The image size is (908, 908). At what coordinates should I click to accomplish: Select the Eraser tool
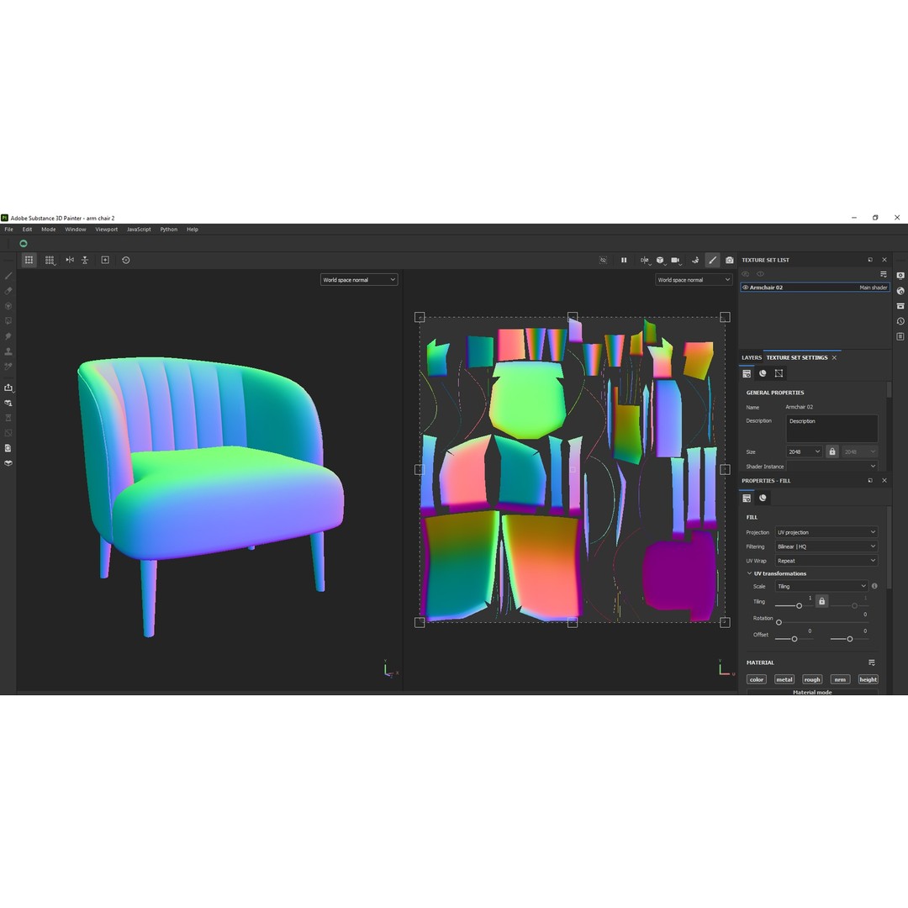[x=8, y=291]
